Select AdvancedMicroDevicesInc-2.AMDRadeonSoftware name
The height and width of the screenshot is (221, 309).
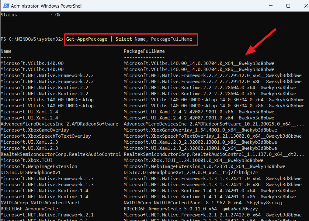coord(59,124)
